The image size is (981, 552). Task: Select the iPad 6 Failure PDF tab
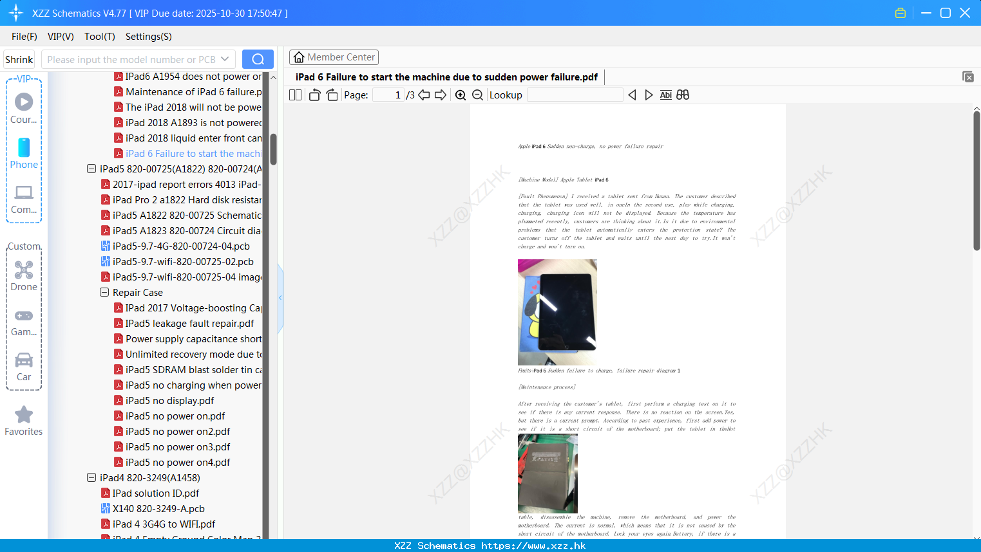point(446,77)
